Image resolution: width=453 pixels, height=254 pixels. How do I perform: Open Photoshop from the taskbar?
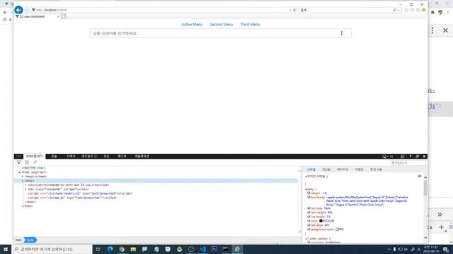(214, 249)
